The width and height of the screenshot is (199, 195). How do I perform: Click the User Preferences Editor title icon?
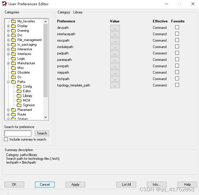[4, 4]
